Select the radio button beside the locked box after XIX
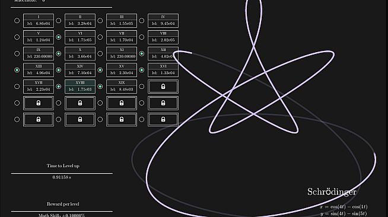This screenshot has width=388, height=217. point(142,87)
